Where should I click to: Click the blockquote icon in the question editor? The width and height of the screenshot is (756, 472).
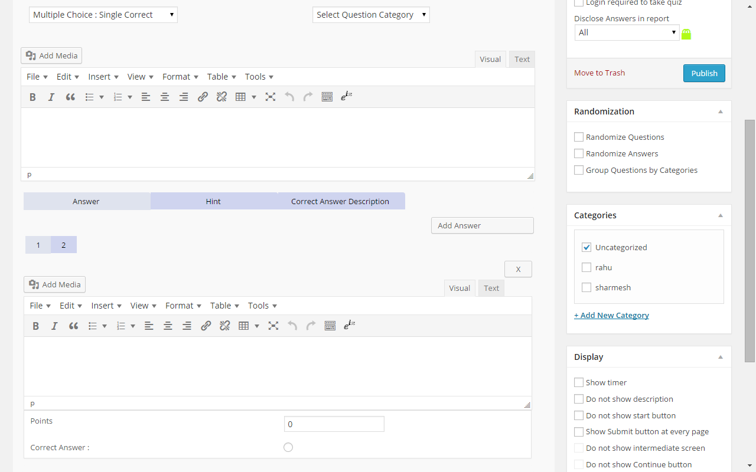coord(70,97)
